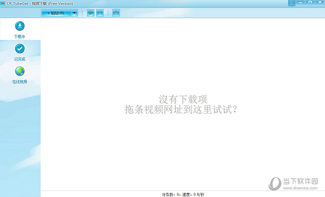Click the 任务数 task count in status bar
Screen dimensions: 325x197
pyautogui.click(x=171, y=194)
